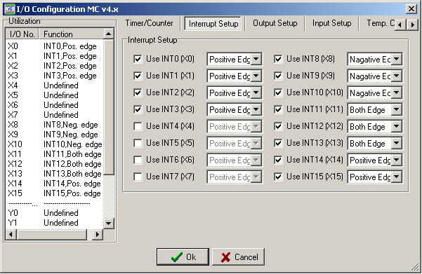Image resolution: width=422 pixels, height=274 pixels.
Task: Uncheck Use INT1 (X1)
Action: coord(138,76)
